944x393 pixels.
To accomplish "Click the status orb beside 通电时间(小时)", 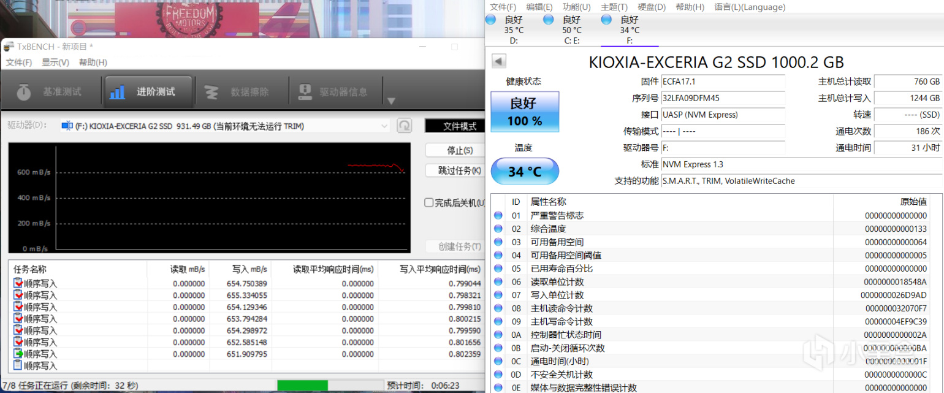I will (x=498, y=361).
